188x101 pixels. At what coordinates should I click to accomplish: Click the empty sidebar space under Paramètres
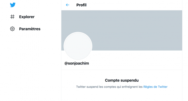tap(30, 66)
